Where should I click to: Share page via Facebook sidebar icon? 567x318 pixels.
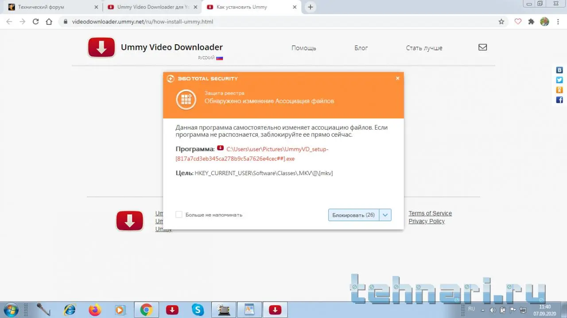[559, 100]
